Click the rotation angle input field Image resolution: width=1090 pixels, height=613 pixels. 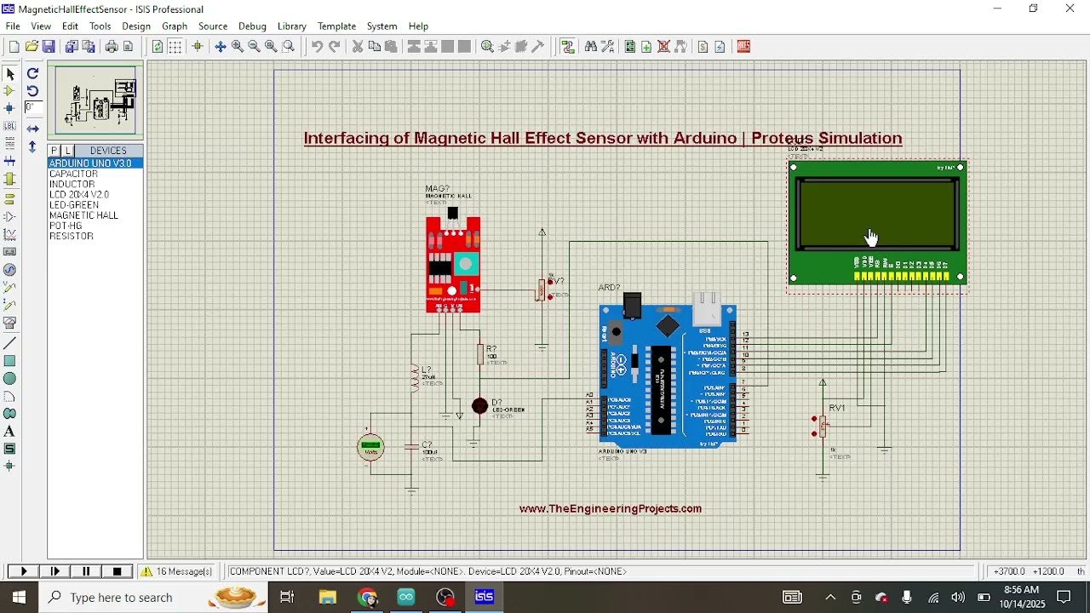coord(34,107)
